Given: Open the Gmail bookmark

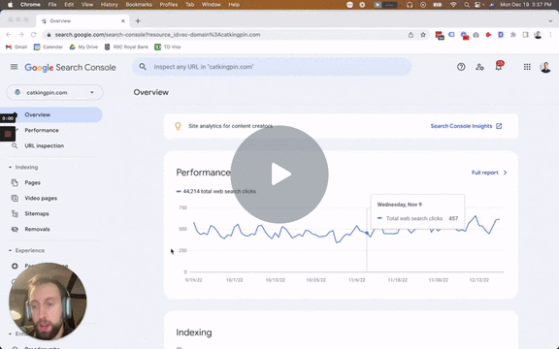Looking at the screenshot, I should (16, 47).
